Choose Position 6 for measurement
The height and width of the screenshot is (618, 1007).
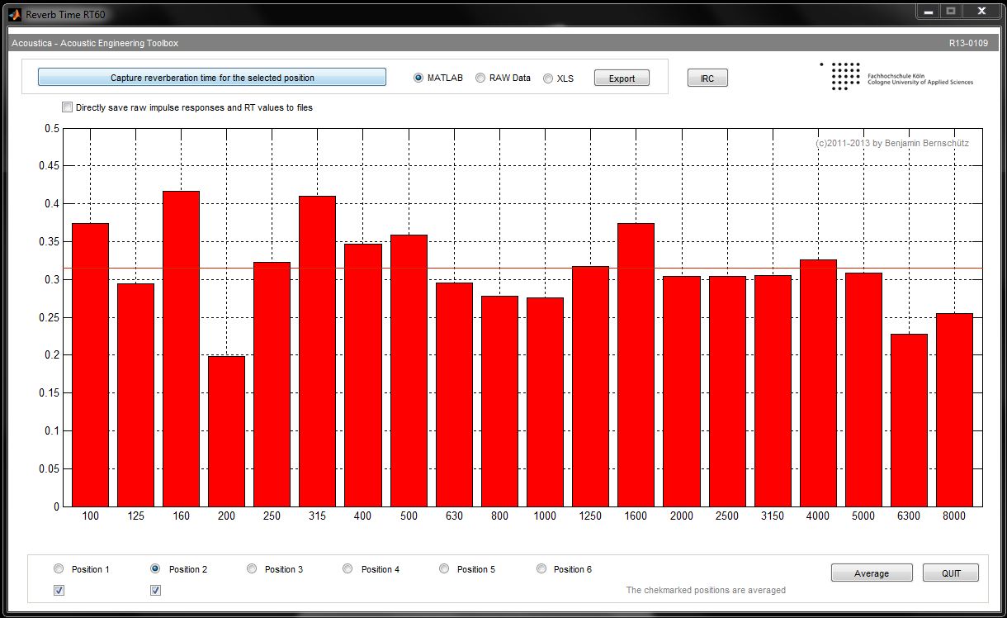click(x=541, y=568)
